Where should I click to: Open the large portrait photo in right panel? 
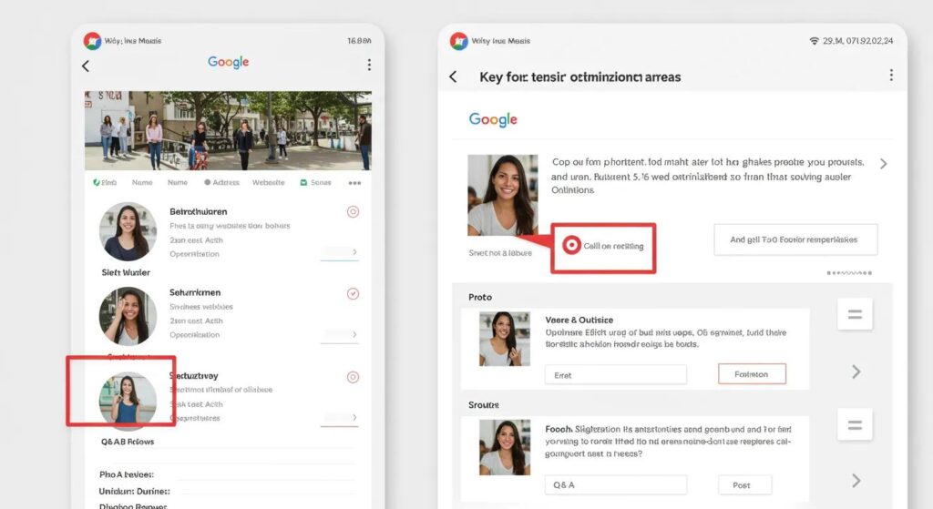pyautogui.click(x=503, y=196)
